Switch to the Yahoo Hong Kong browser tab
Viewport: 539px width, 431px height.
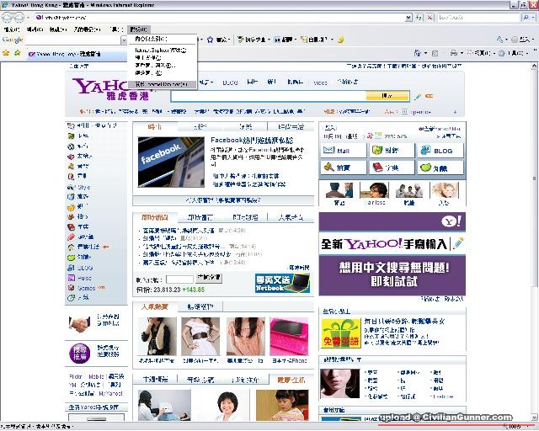(x=67, y=54)
